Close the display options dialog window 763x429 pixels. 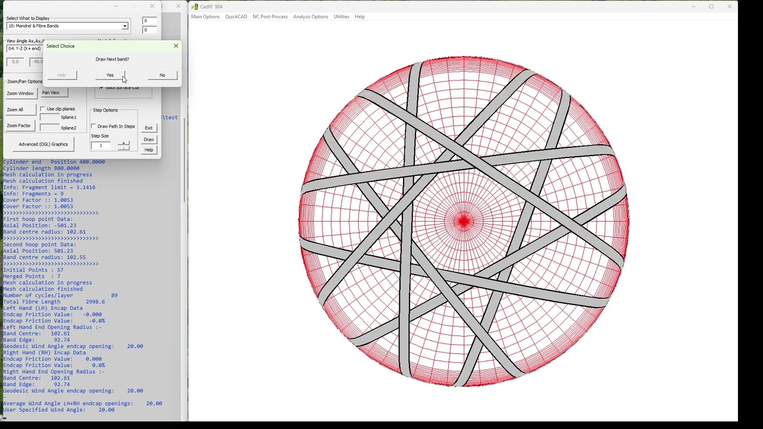click(x=152, y=7)
